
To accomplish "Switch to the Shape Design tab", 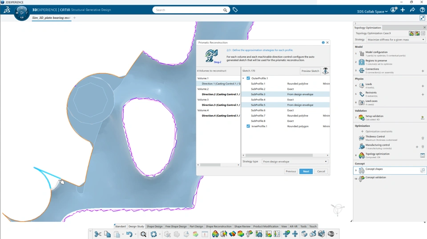I will [154, 227].
